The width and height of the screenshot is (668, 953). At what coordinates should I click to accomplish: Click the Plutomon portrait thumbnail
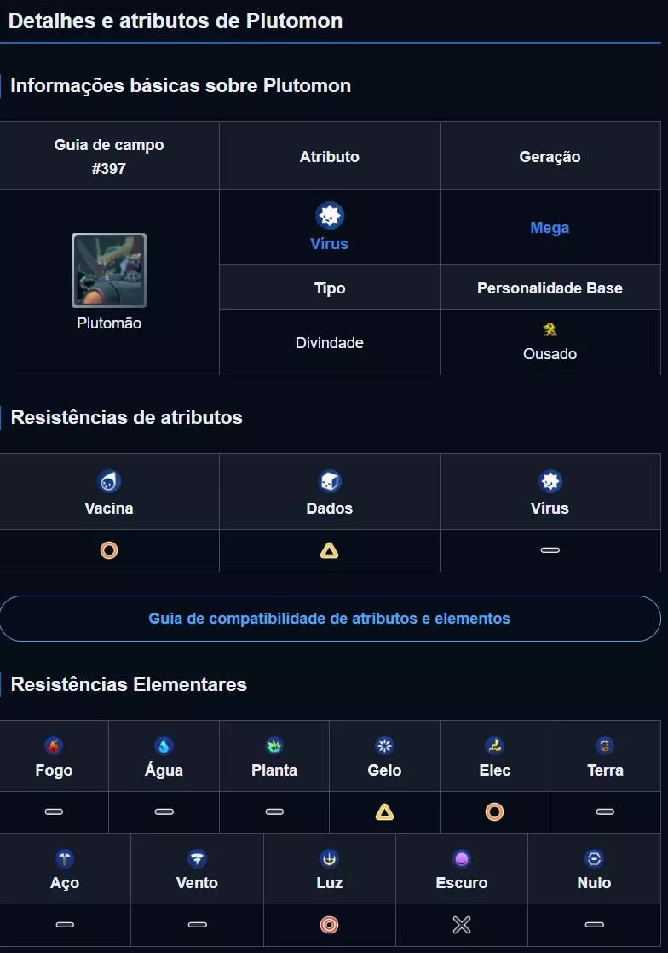point(109,270)
